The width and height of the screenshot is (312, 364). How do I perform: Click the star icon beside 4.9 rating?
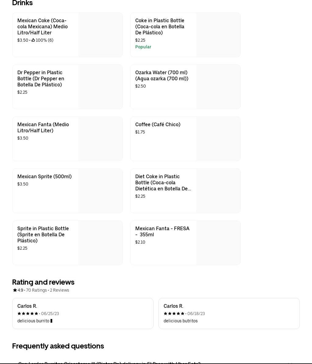click(15, 290)
